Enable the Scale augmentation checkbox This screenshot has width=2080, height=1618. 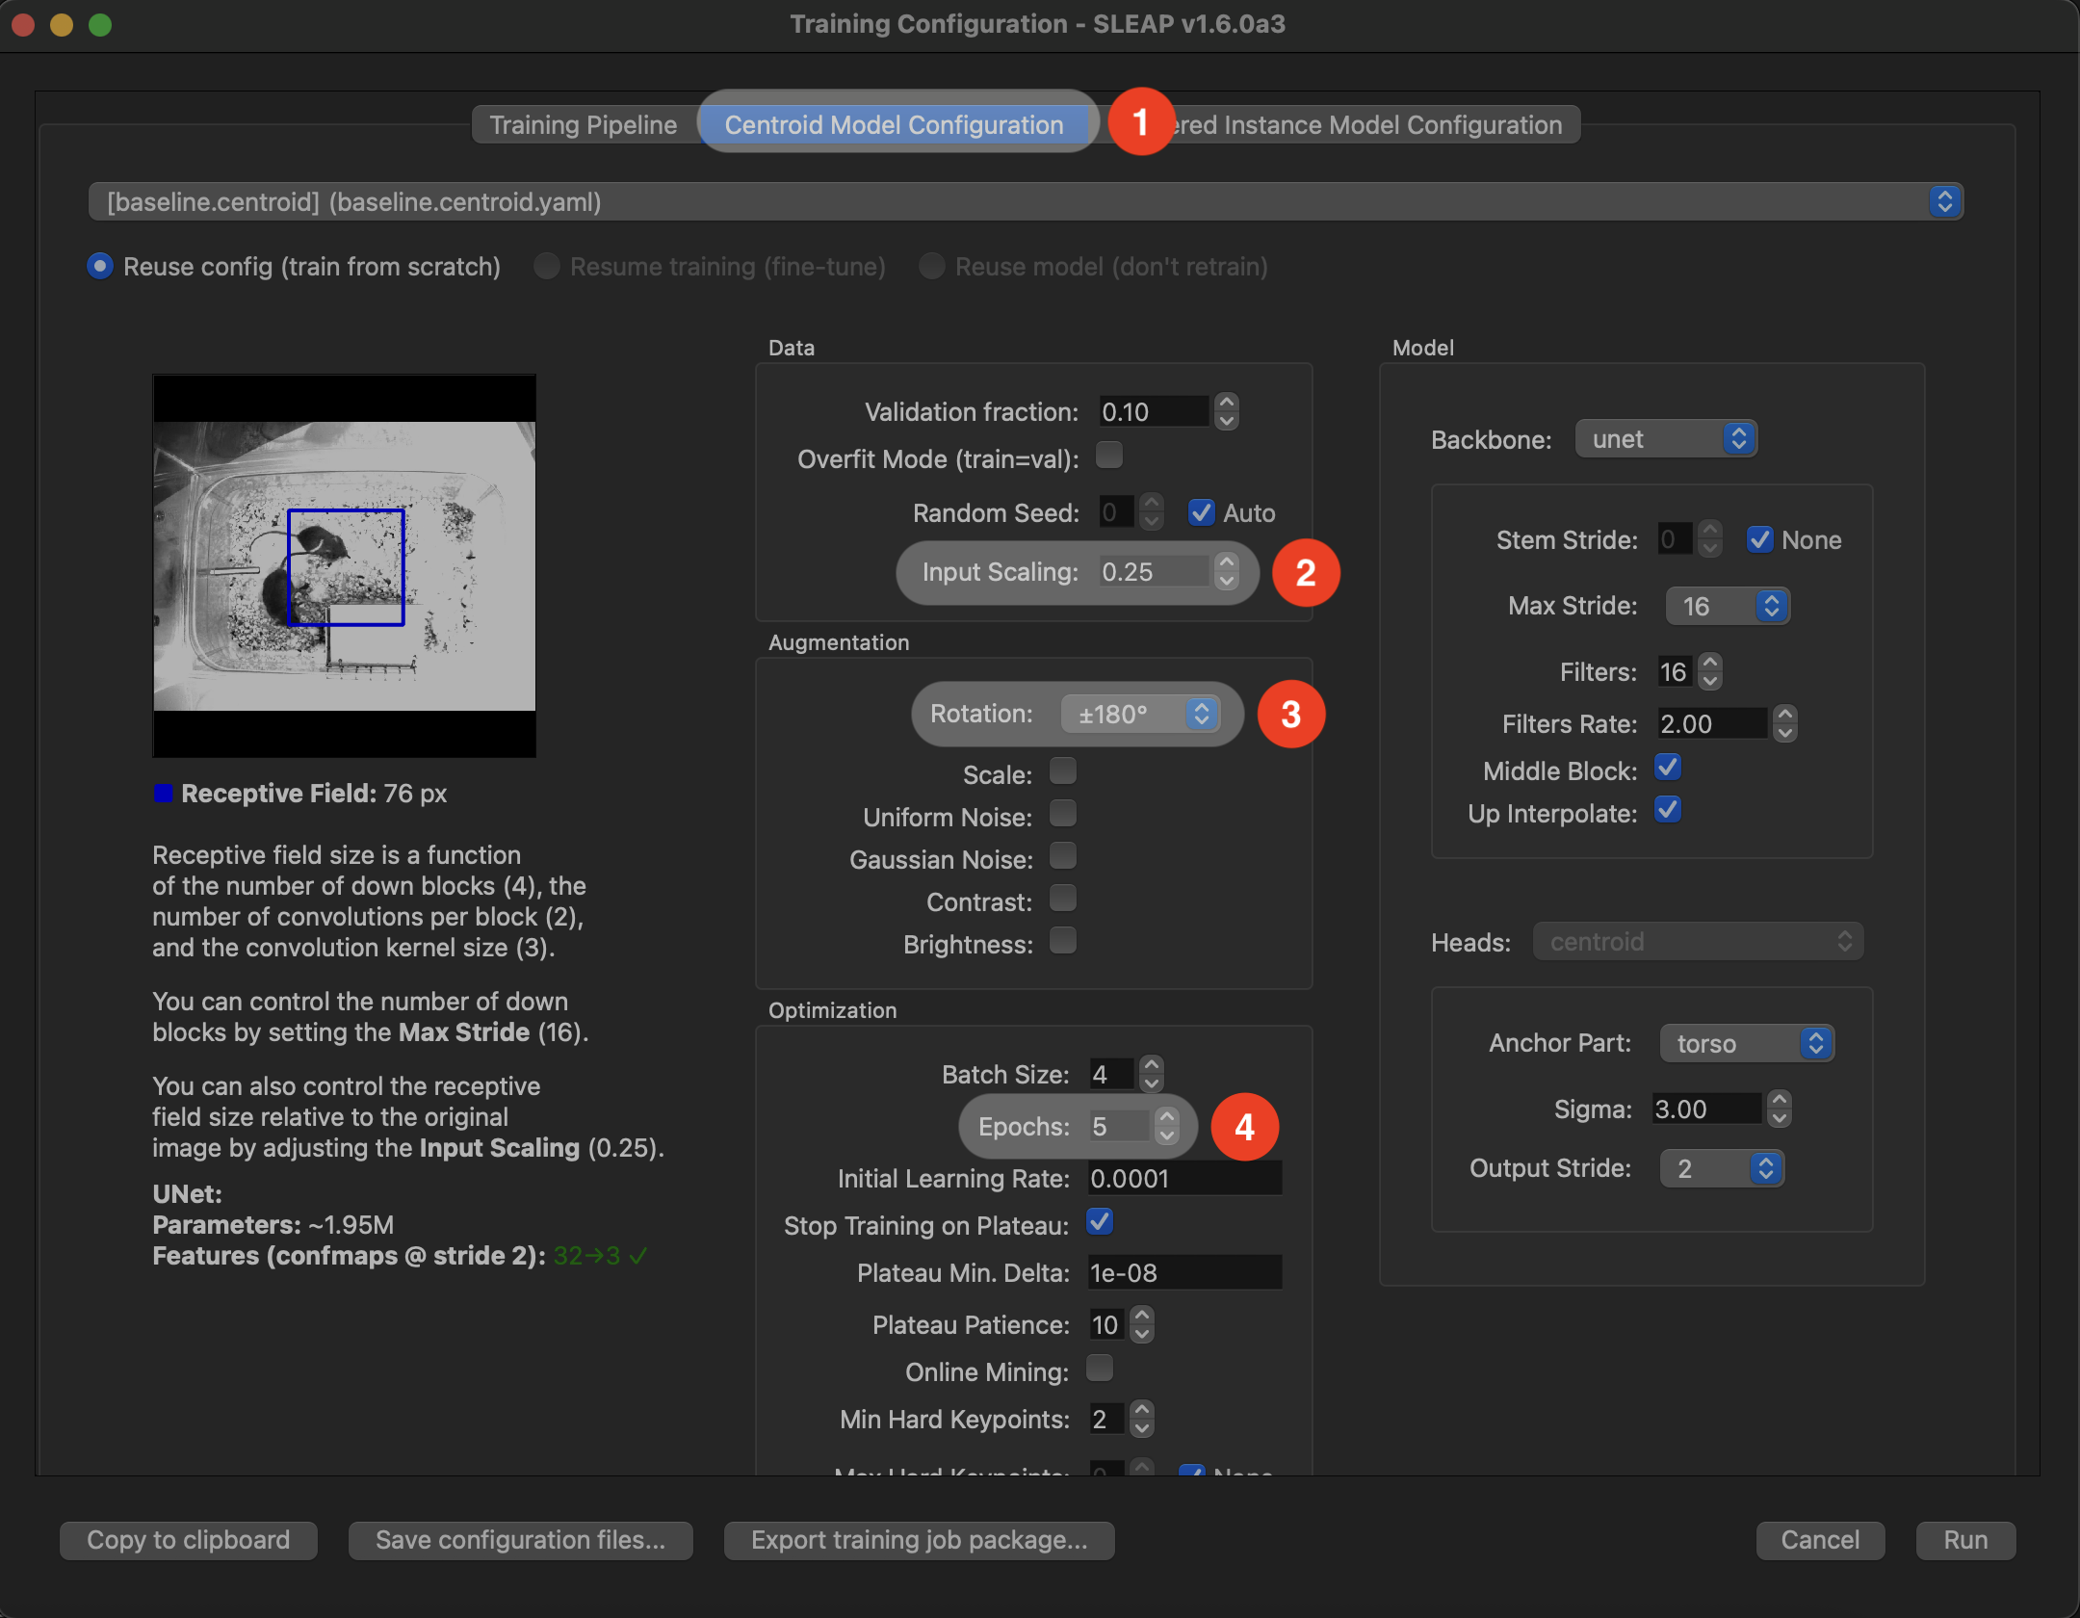coord(1063,771)
